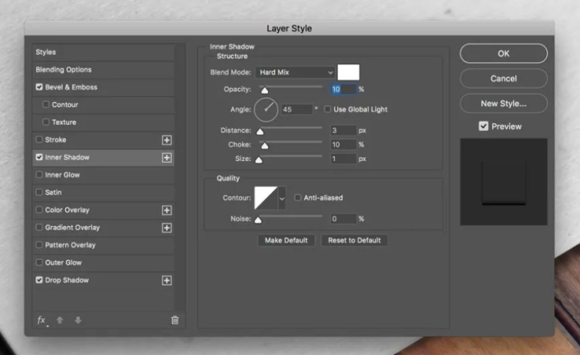Toggle the Preview checkbox
The height and width of the screenshot is (355, 580).
(484, 126)
